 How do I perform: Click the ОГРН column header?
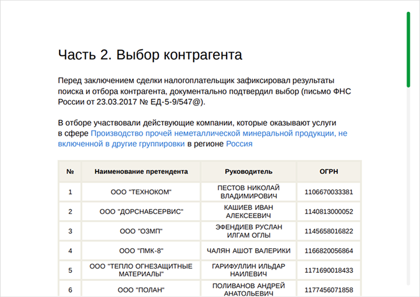coord(328,172)
